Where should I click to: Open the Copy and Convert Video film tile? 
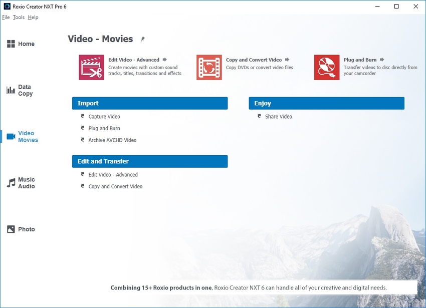pos(209,67)
